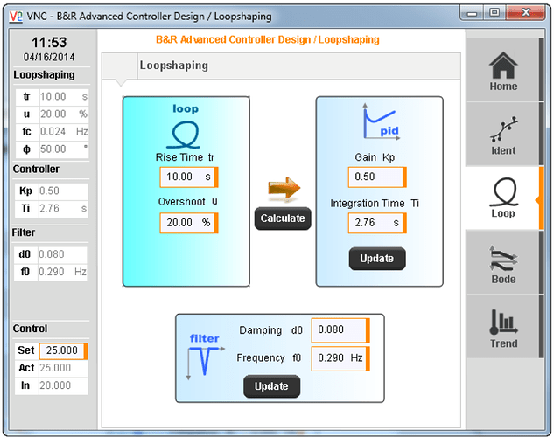The height and width of the screenshot is (437, 554).
Task: Click the orange arrow above Calculate
Action: [x=284, y=188]
